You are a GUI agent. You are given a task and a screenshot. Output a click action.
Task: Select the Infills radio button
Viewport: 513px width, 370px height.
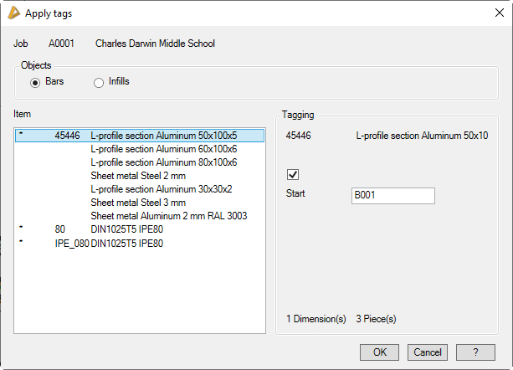(x=99, y=82)
